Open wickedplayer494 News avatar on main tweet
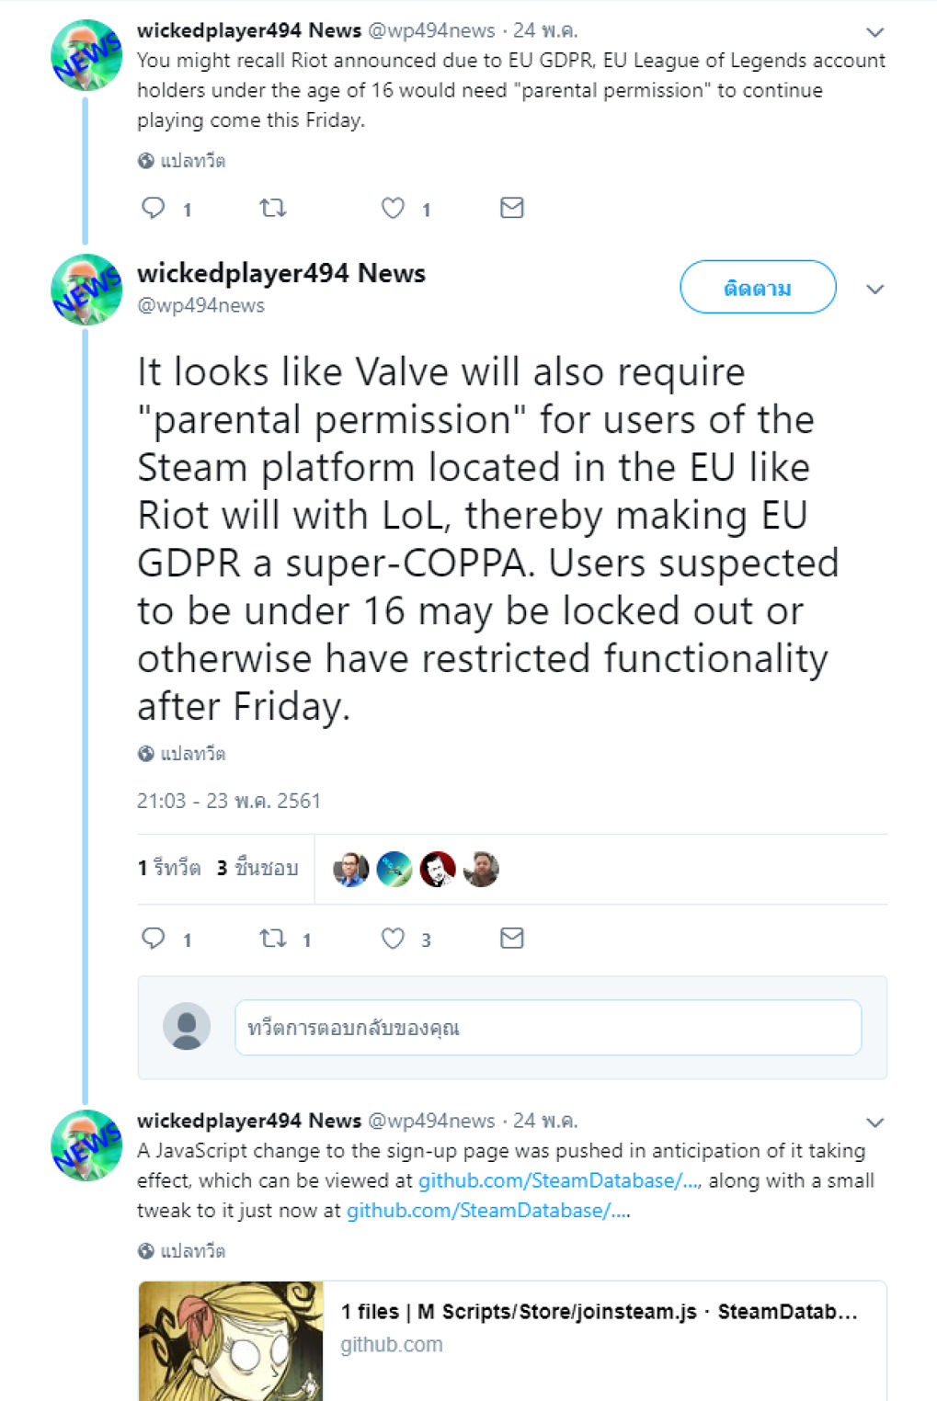The width and height of the screenshot is (937, 1401). pos(86,290)
